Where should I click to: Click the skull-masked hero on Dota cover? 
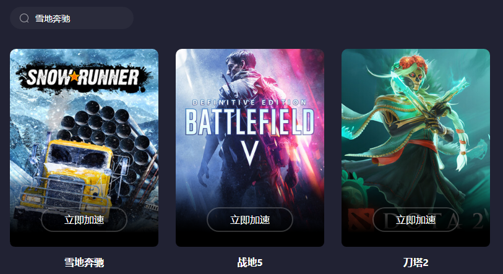[x=414, y=128]
